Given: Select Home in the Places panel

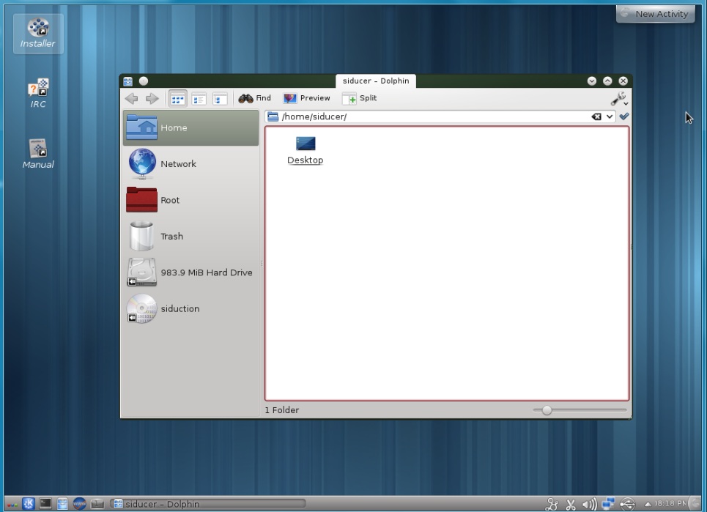Looking at the screenshot, I should click(x=190, y=127).
